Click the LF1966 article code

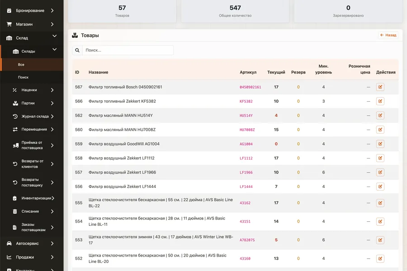246,173
